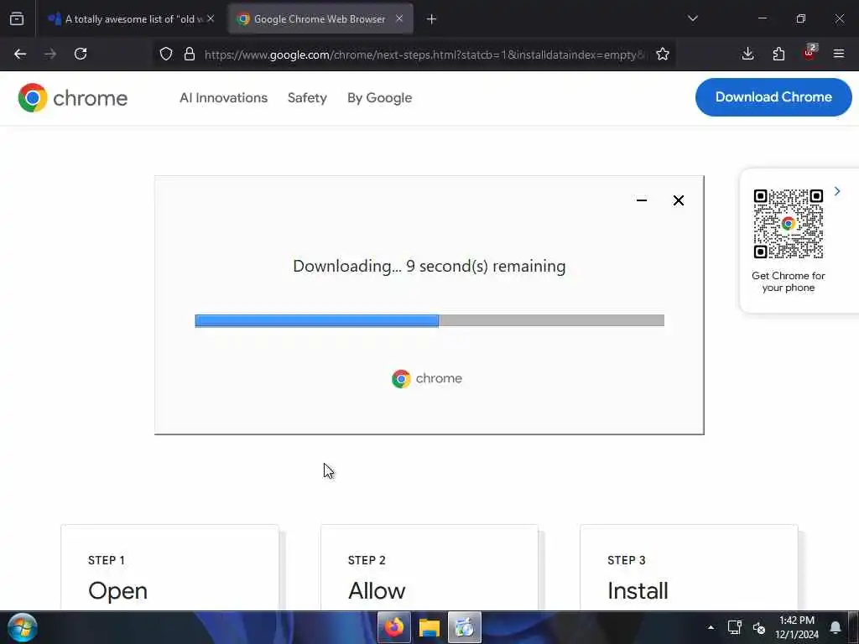
Task: Click chrome logo inside installer dialog
Action: 427,378
